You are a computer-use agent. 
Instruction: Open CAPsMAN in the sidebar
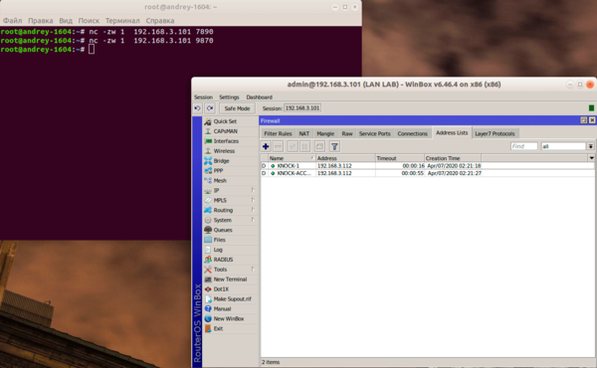(226, 131)
